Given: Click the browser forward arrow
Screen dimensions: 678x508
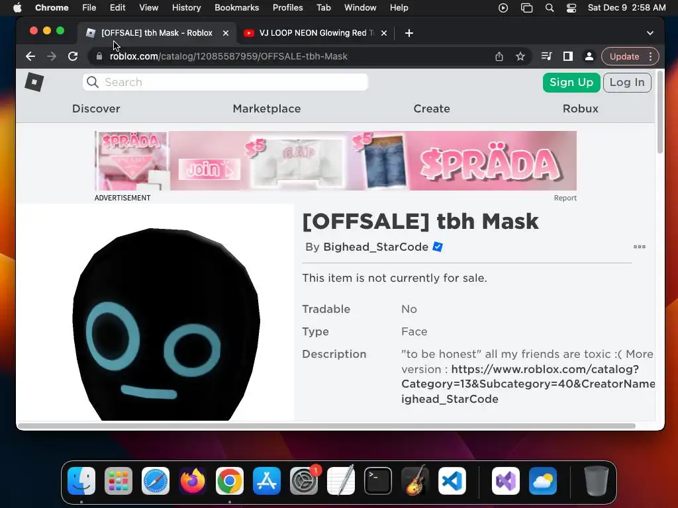Looking at the screenshot, I should tap(52, 56).
